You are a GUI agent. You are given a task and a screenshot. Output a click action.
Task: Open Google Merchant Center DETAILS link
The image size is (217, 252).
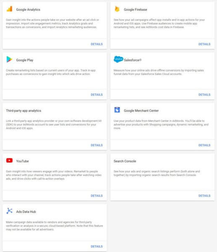(x=204, y=145)
